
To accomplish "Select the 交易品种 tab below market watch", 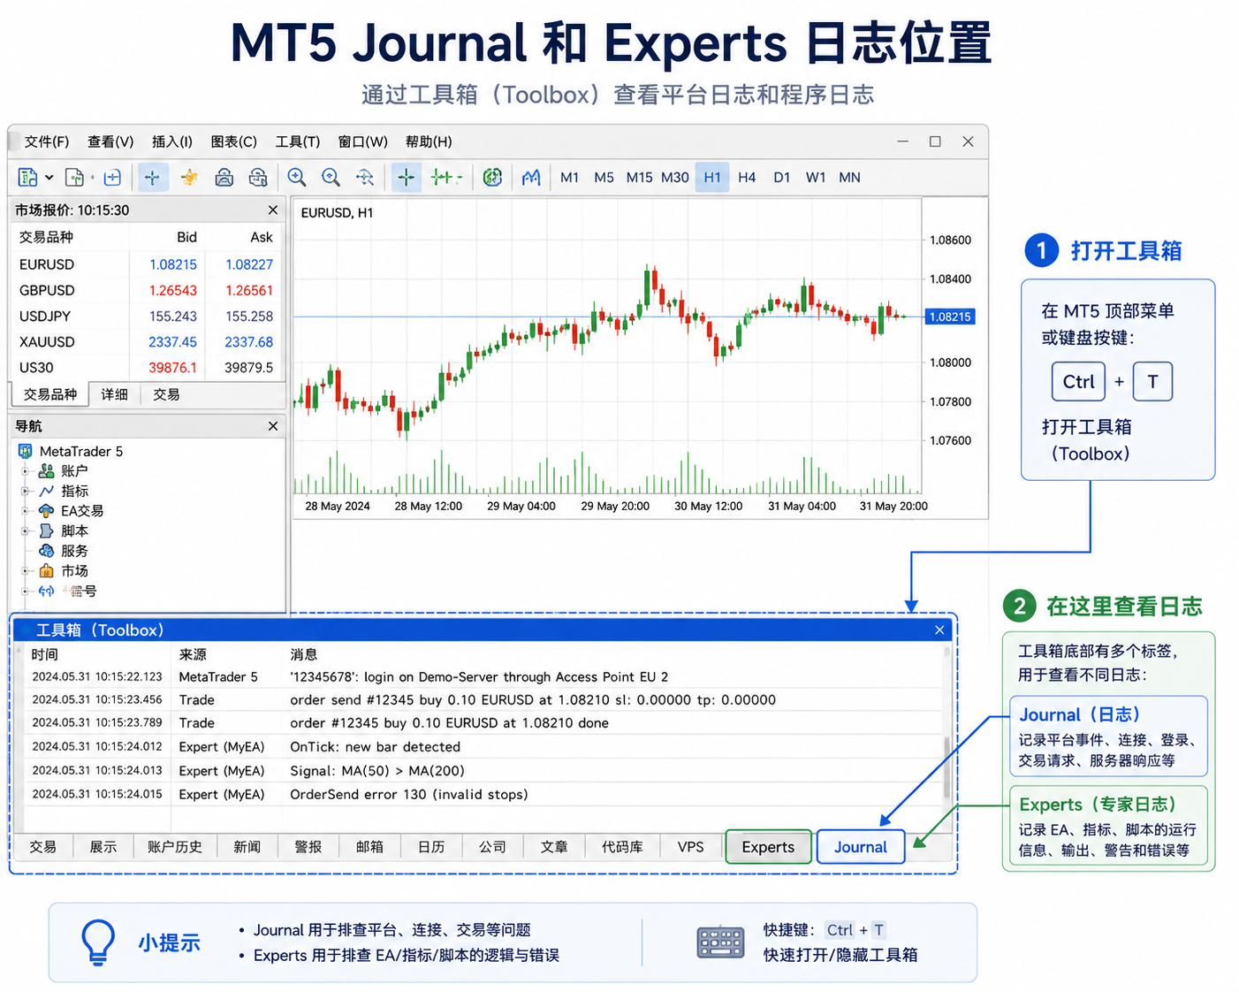I will click(50, 394).
